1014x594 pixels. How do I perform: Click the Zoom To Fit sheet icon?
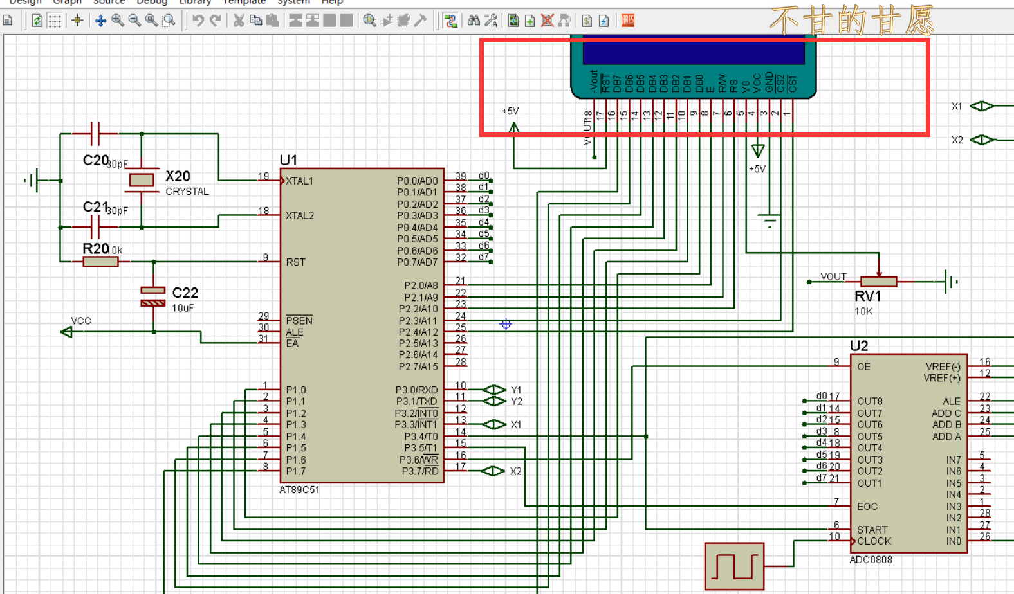pos(151,21)
